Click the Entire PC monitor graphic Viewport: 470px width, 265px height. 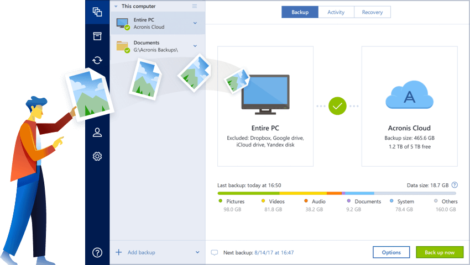pos(265,94)
